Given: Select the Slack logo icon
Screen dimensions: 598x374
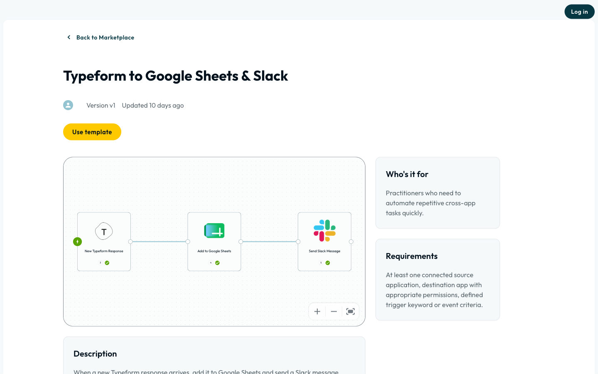Looking at the screenshot, I should [325, 231].
